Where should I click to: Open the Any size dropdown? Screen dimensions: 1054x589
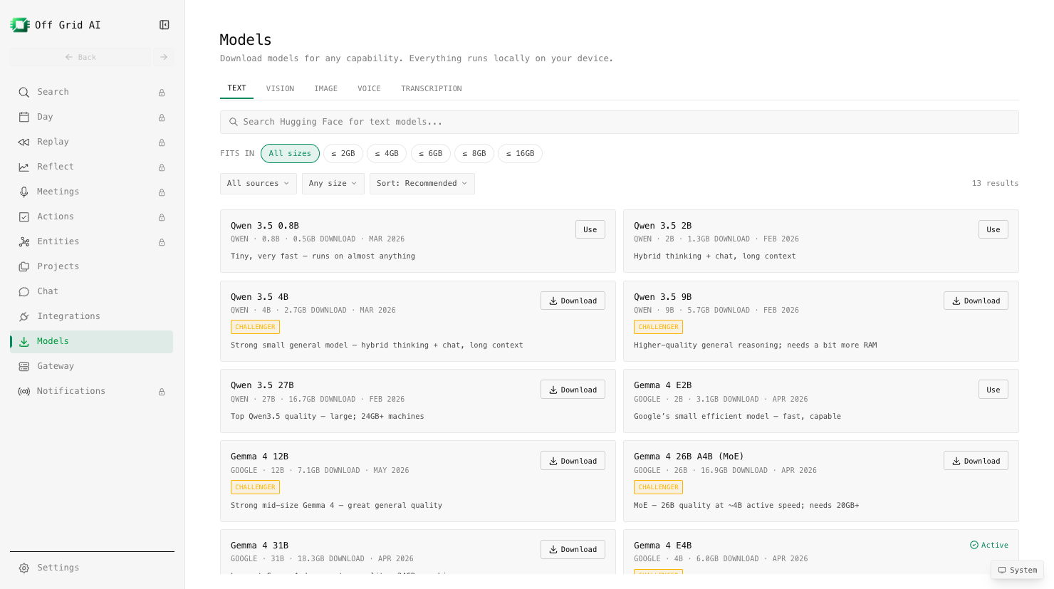pos(333,184)
